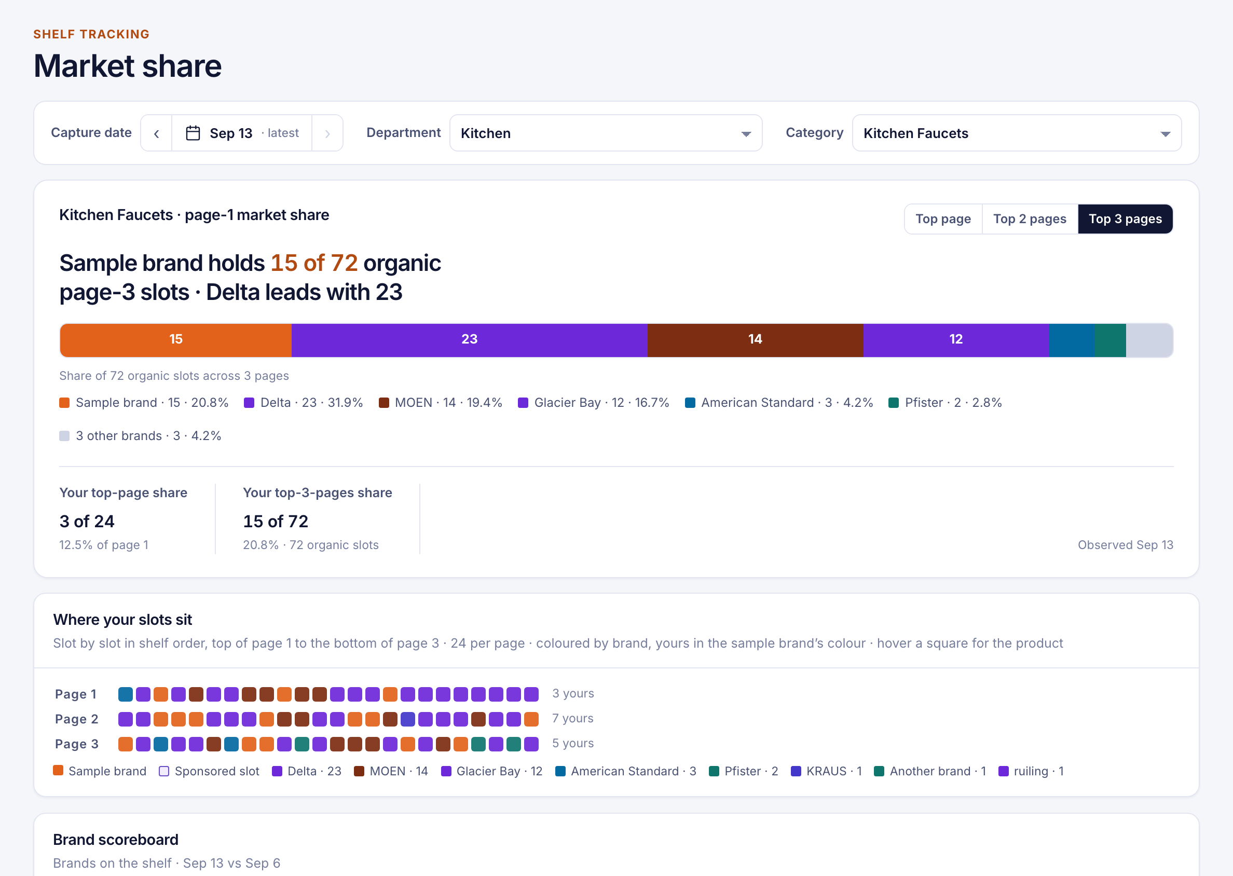The image size is (1233, 876).
Task: Click the Pfister legend color swatch
Action: click(893, 403)
